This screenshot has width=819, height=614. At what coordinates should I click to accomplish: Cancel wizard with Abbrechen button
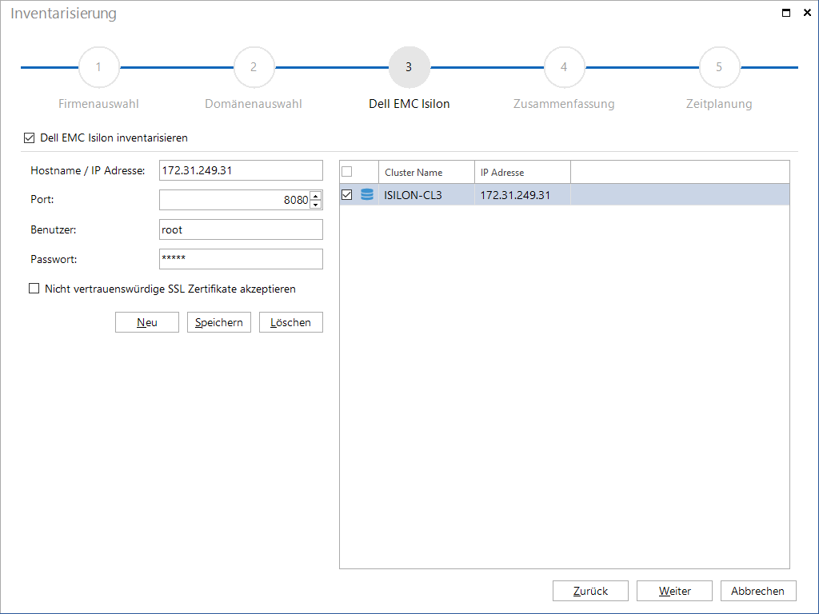coord(758,591)
